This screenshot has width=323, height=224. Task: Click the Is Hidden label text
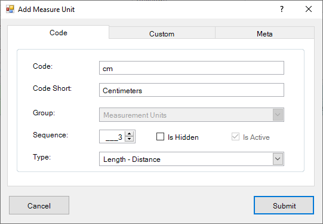coord(183,137)
